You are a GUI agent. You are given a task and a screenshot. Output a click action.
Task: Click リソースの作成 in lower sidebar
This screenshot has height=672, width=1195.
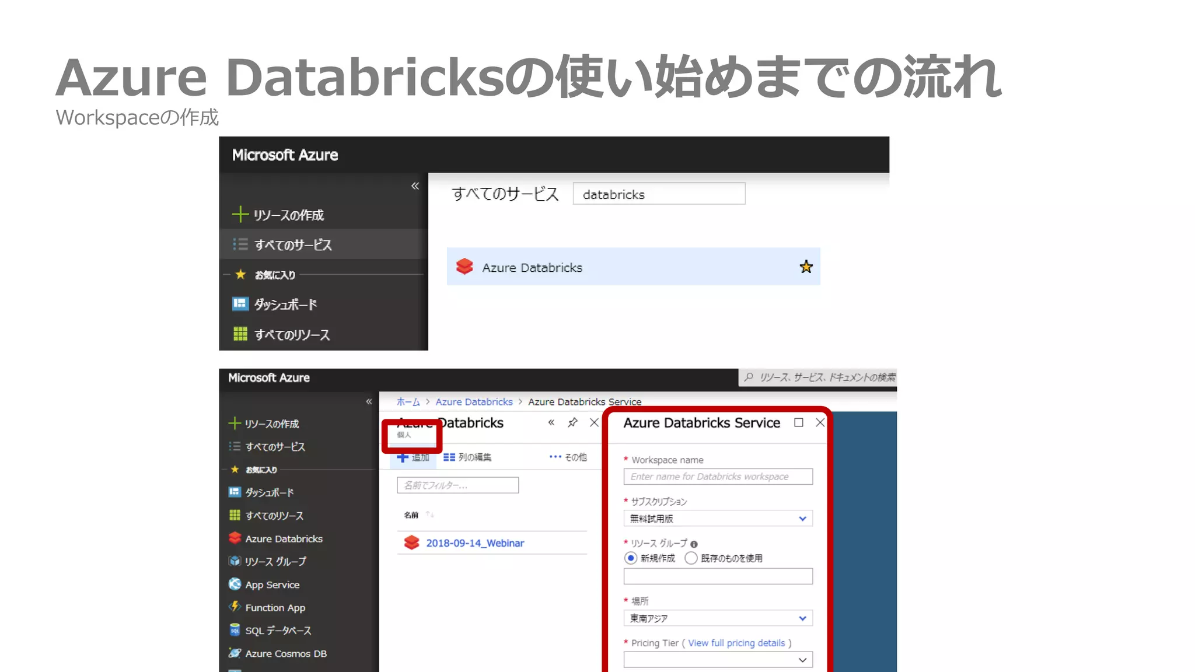271,423
